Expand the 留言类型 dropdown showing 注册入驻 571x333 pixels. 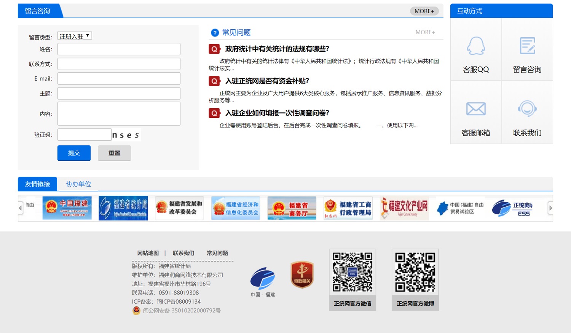click(75, 36)
